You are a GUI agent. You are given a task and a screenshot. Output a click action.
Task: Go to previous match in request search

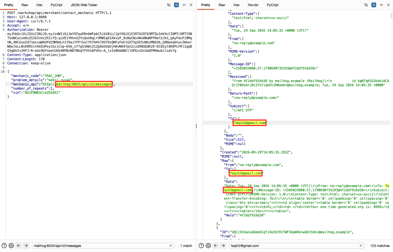coord(19,246)
